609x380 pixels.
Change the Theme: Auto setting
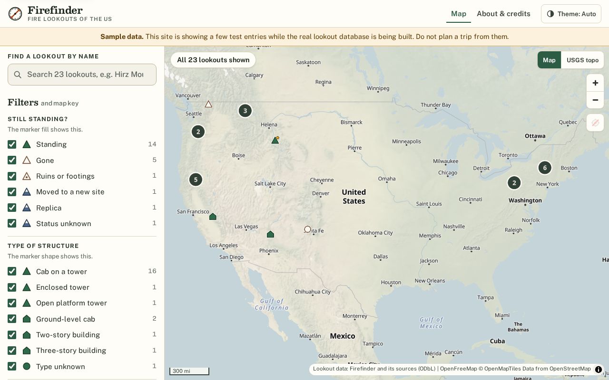click(571, 14)
